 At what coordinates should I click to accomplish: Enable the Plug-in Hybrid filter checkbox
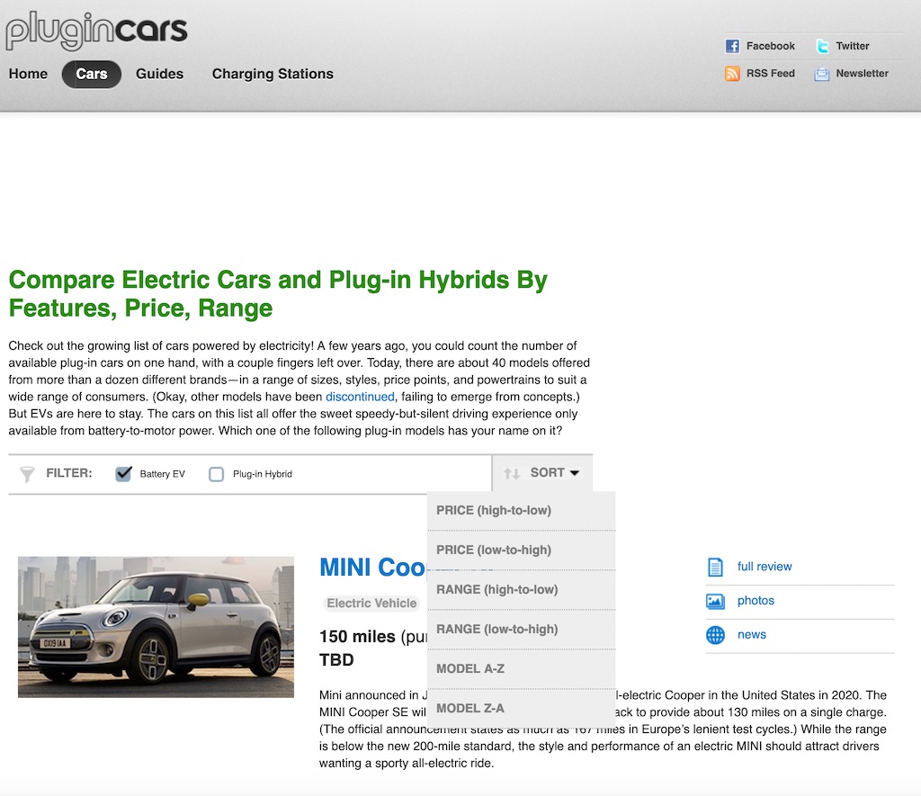pos(216,474)
